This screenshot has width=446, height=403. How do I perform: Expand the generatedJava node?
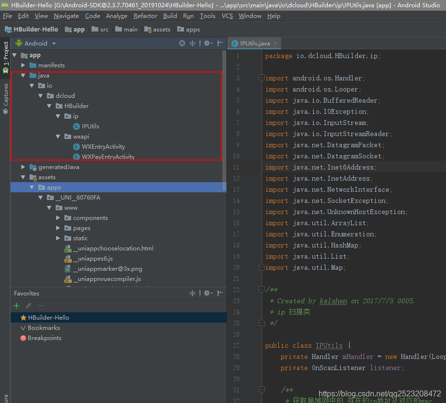tap(23, 167)
